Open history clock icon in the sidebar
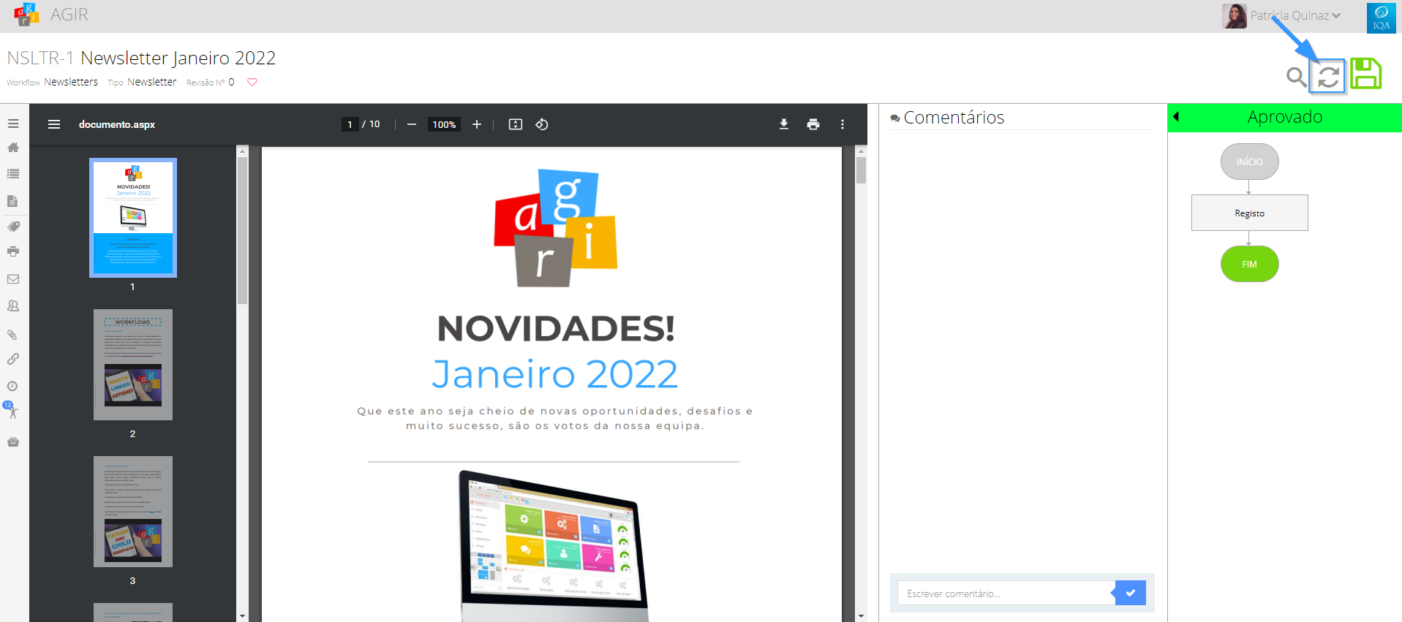The image size is (1402, 622). [x=12, y=386]
